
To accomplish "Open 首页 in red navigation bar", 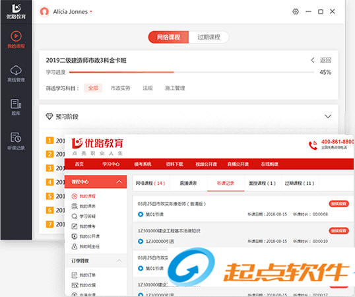I will coord(79,164).
